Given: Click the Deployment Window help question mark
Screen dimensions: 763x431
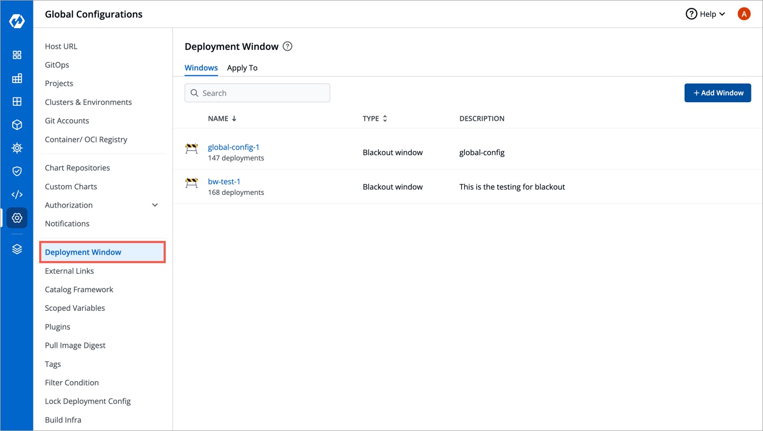Looking at the screenshot, I should (288, 46).
